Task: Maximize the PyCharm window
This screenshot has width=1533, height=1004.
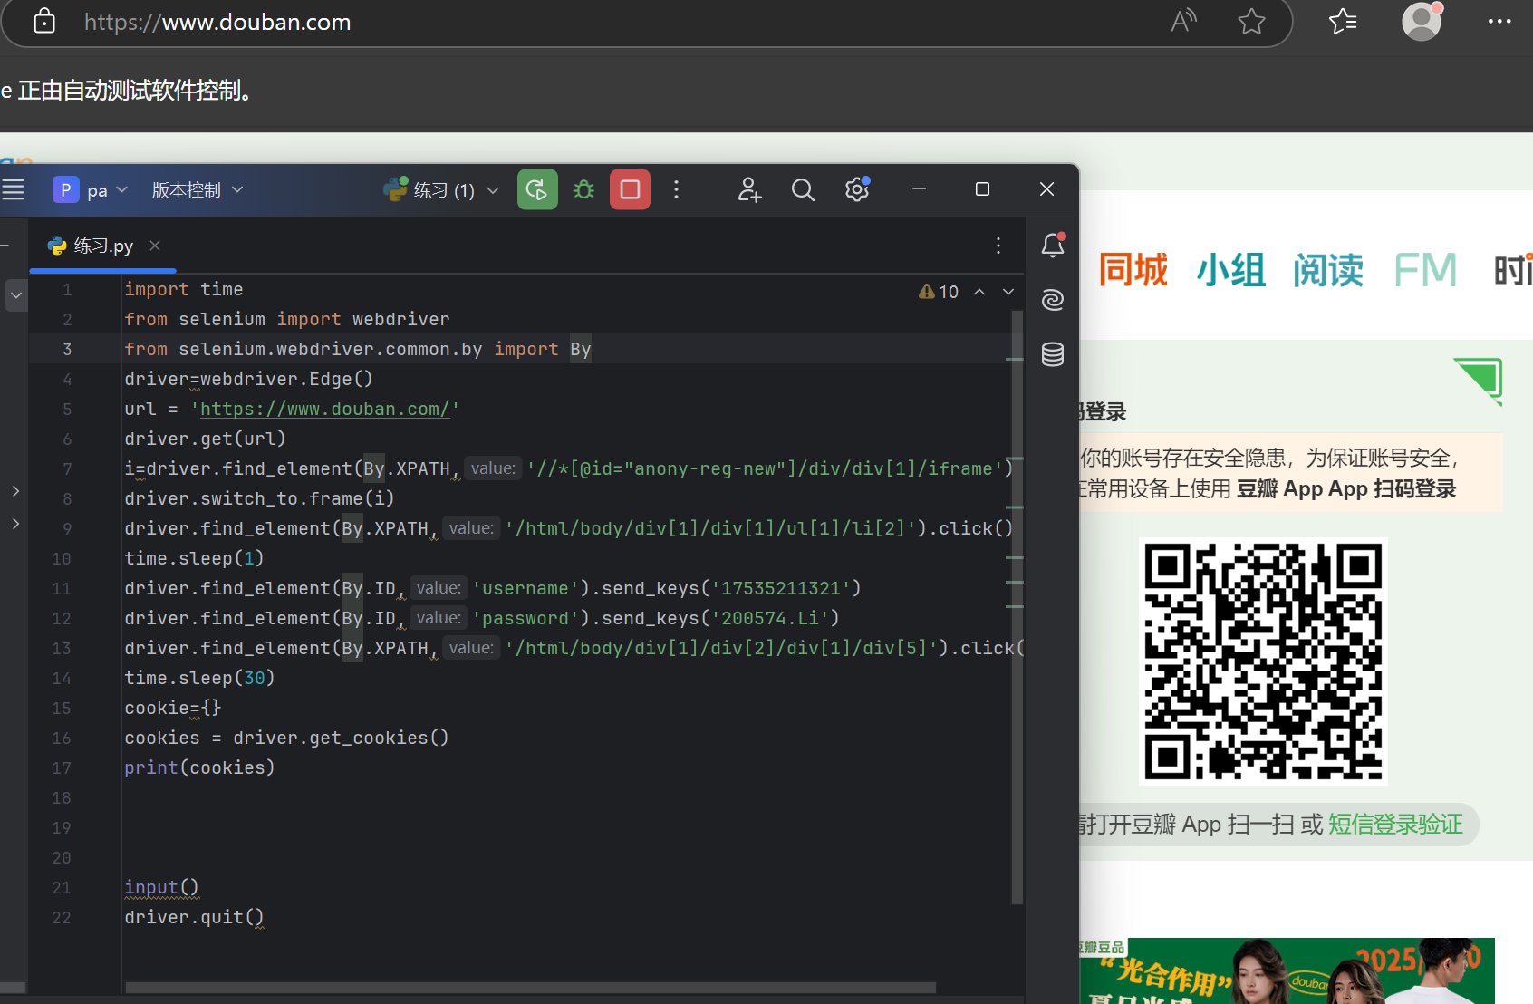Action: (982, 188)
